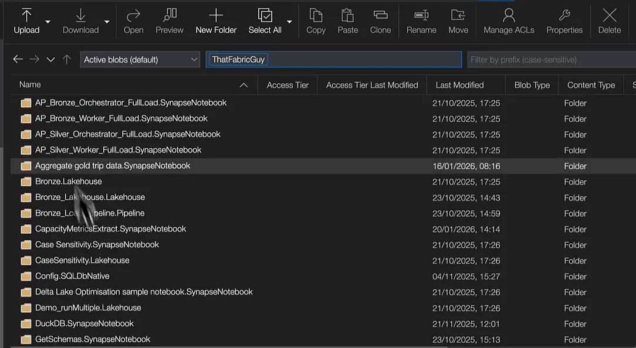Image resolution: width=636 pixels, height=348 pixels.
Task: Select Case Sensitivity.SynapseNotebook folder
Action: coord(97,245)
